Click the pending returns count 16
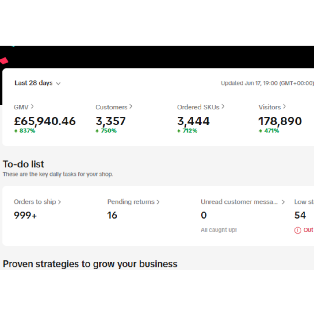 [x=112, y=215]
